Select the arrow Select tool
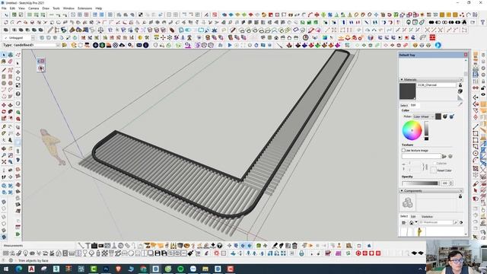Screen dimensions: 487x274 click(x=4, y=55)
